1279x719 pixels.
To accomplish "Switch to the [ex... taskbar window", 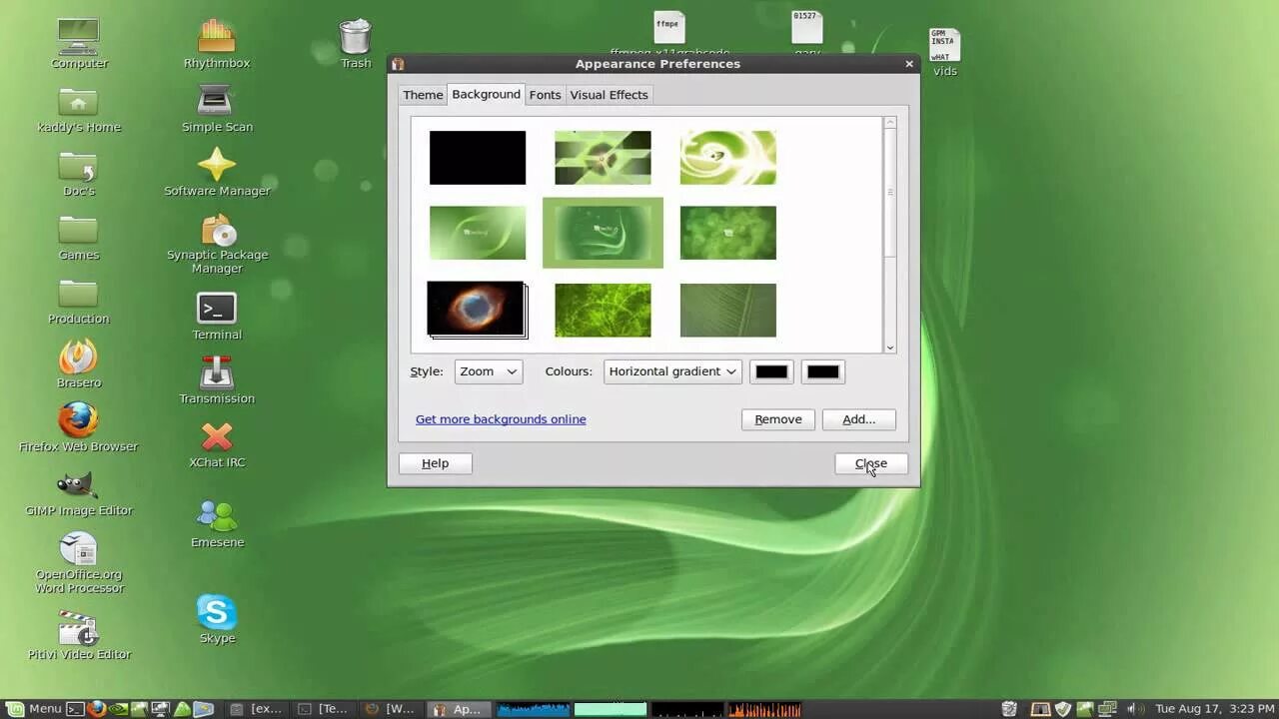I will pos(256,709).
